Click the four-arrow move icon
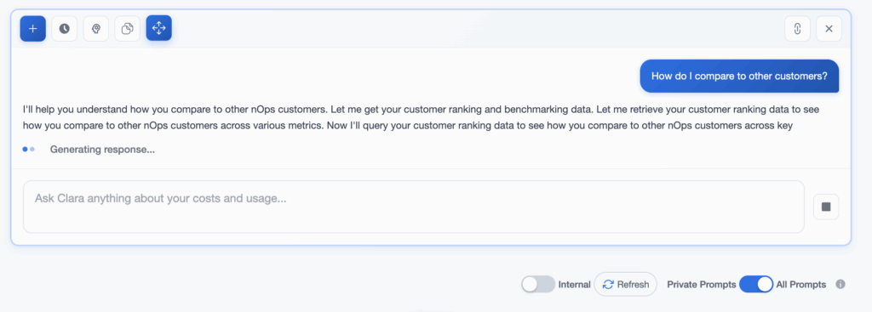The width and height of the screenshot is (872, 312). (x=159, y=28)
